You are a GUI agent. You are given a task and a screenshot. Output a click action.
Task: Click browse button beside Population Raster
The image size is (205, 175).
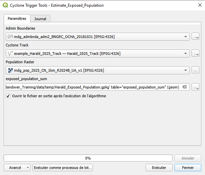pyautogui.click(x=196, y=70)
